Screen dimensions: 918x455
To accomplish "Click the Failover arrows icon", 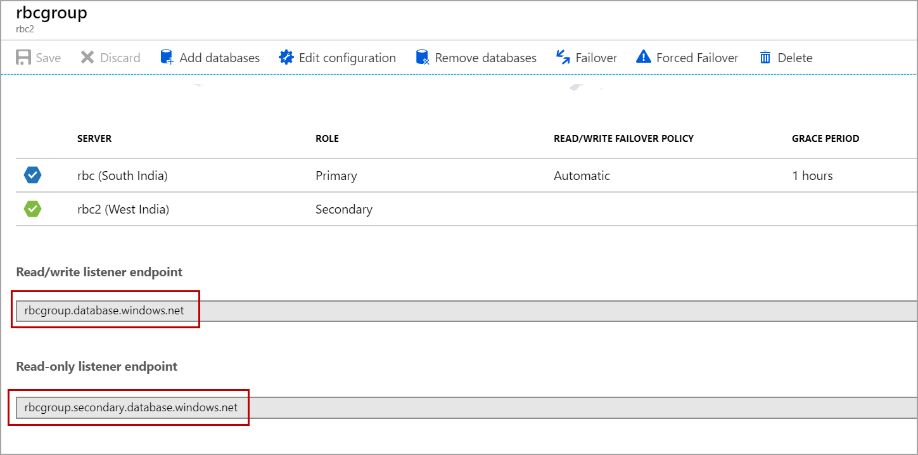I will click(563, 58).
